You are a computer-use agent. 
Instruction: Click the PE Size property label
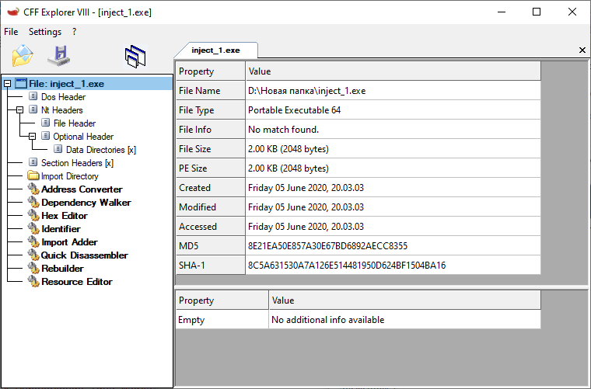[193, 168]
